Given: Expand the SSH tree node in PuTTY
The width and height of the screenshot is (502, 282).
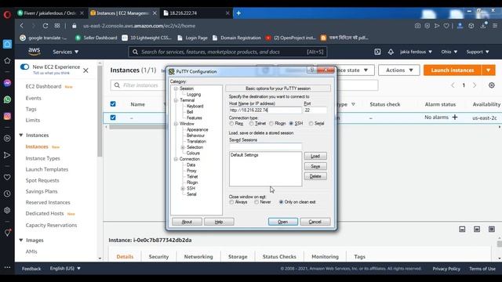Looking at the screenshot, I should tap(183, 188).
